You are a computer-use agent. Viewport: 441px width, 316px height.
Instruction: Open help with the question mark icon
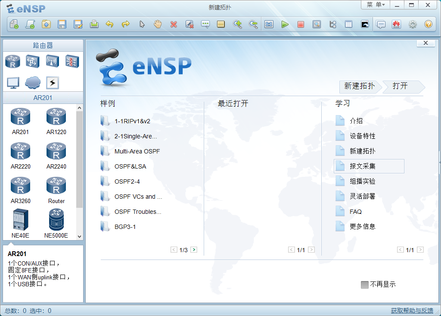point(429,24)
